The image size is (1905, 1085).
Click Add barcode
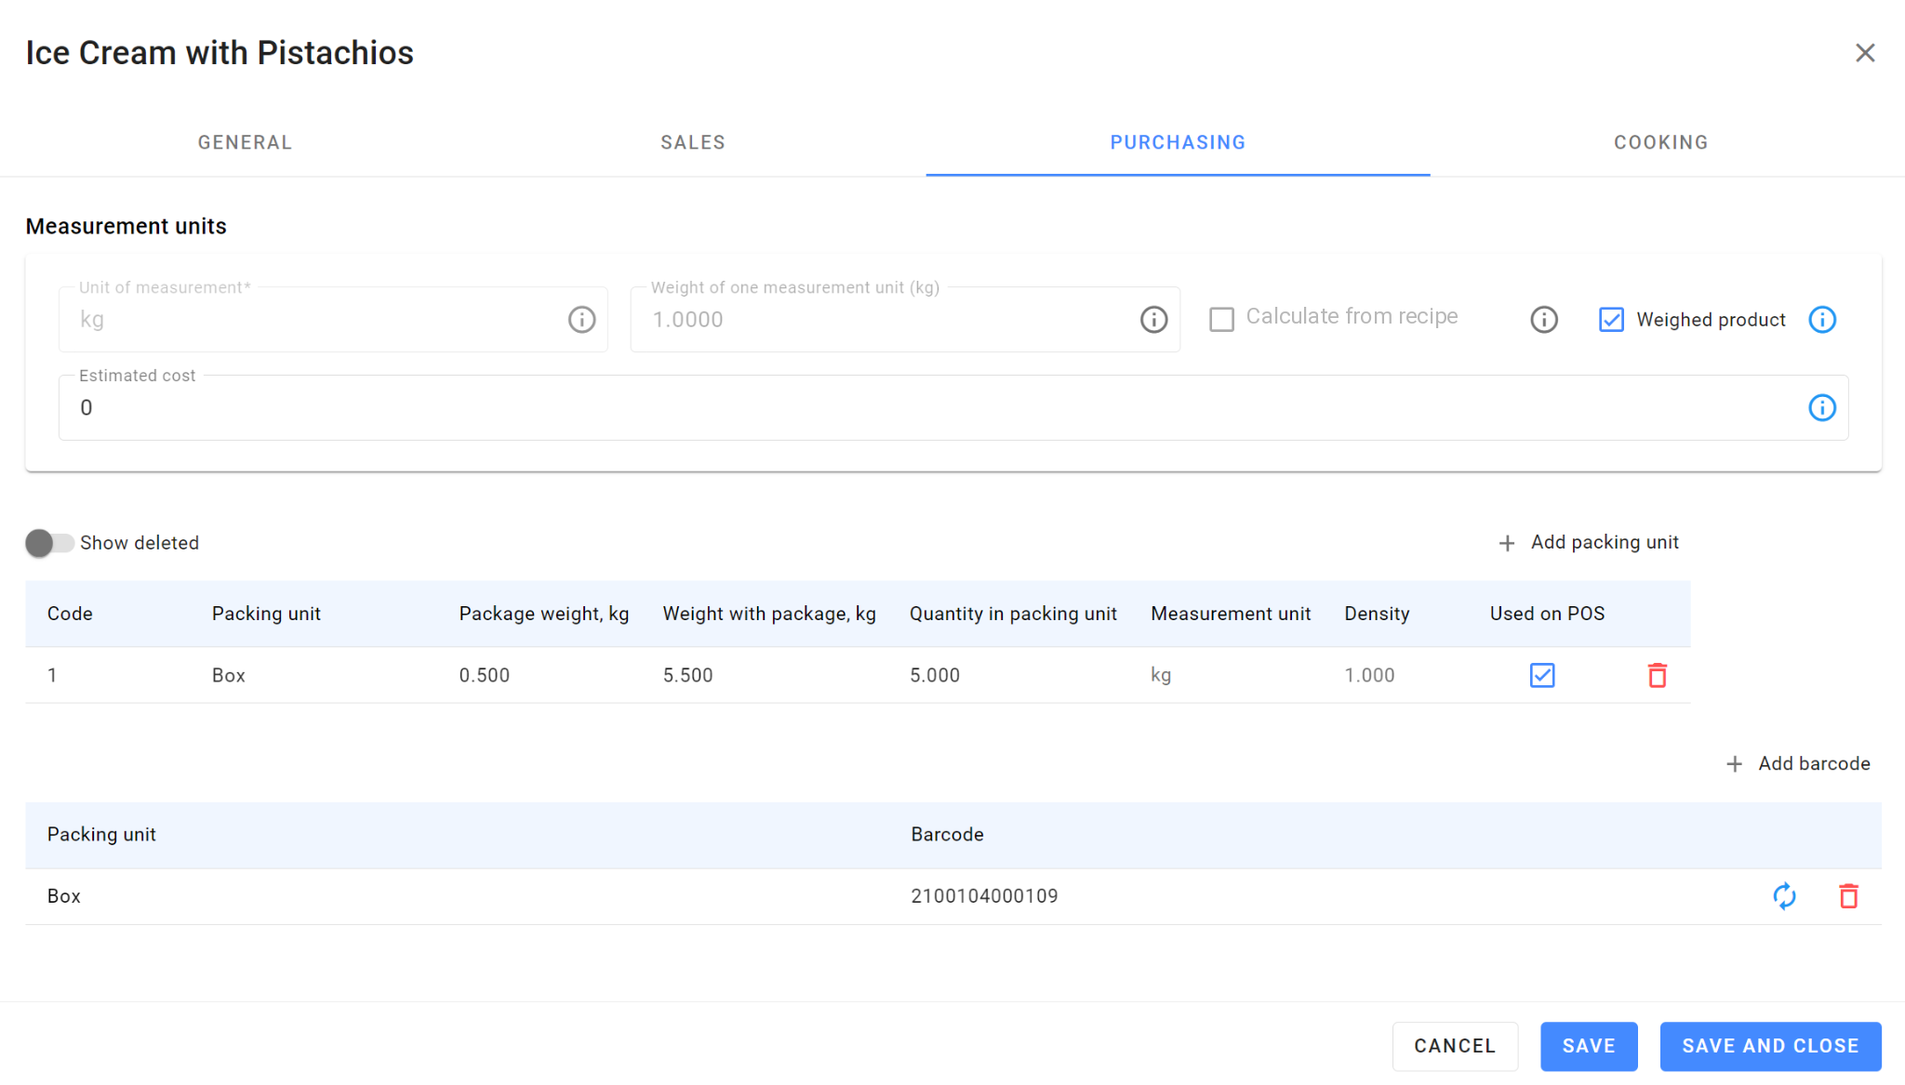point(1798,763)
